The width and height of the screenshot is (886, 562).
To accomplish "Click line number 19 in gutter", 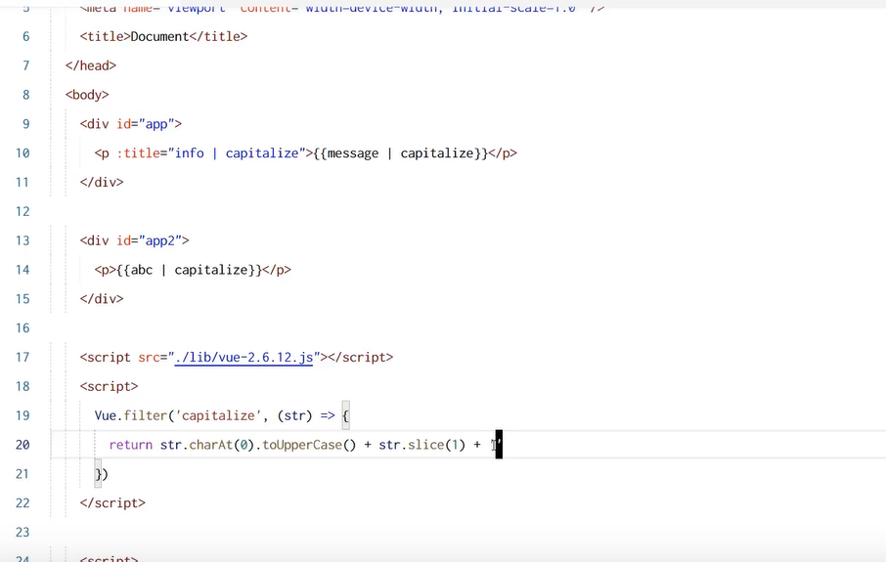I will [x=22, y=415].
